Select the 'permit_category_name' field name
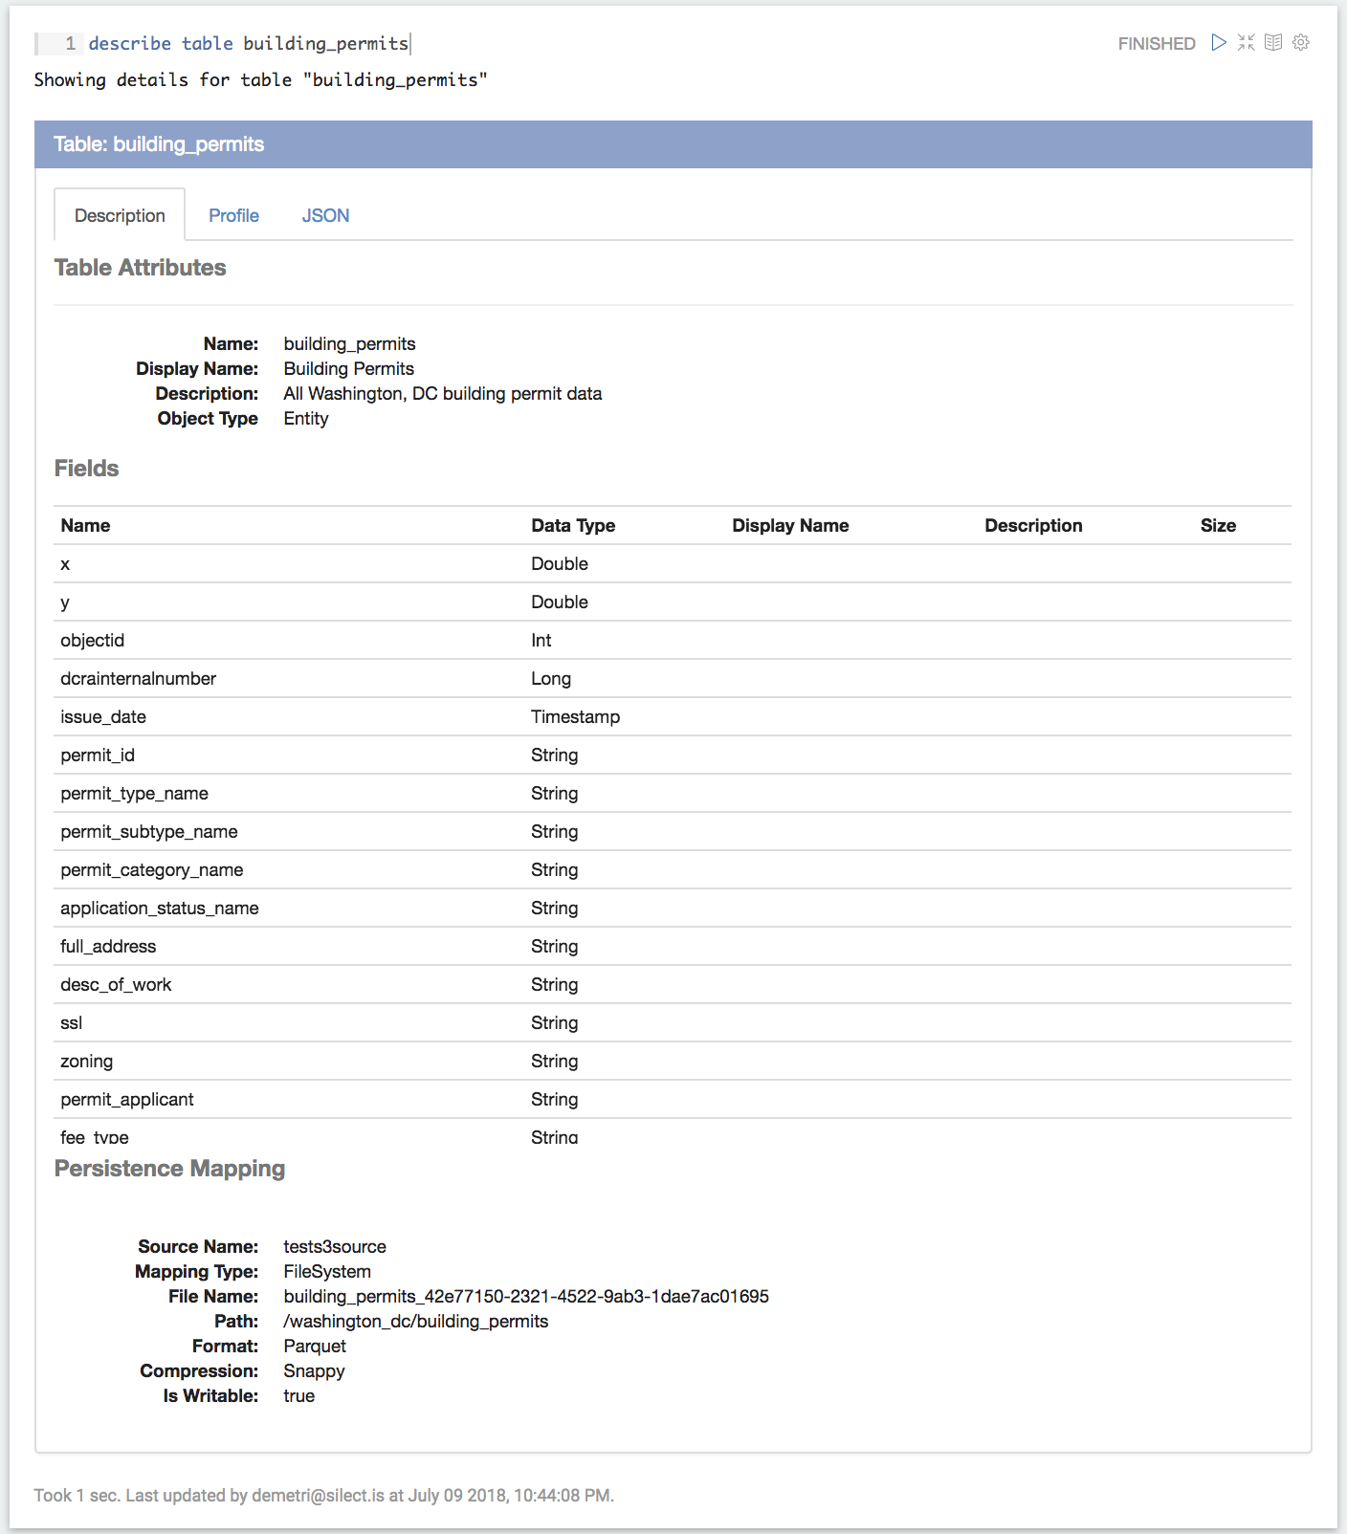The height and width of the screenshot is (1534, 1347). click(x=152, y=869)
